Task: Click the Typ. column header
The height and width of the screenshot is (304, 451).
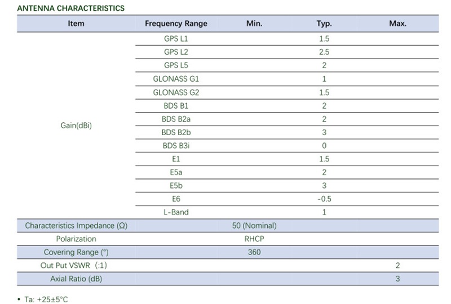Action: click(x=324, y=24)
